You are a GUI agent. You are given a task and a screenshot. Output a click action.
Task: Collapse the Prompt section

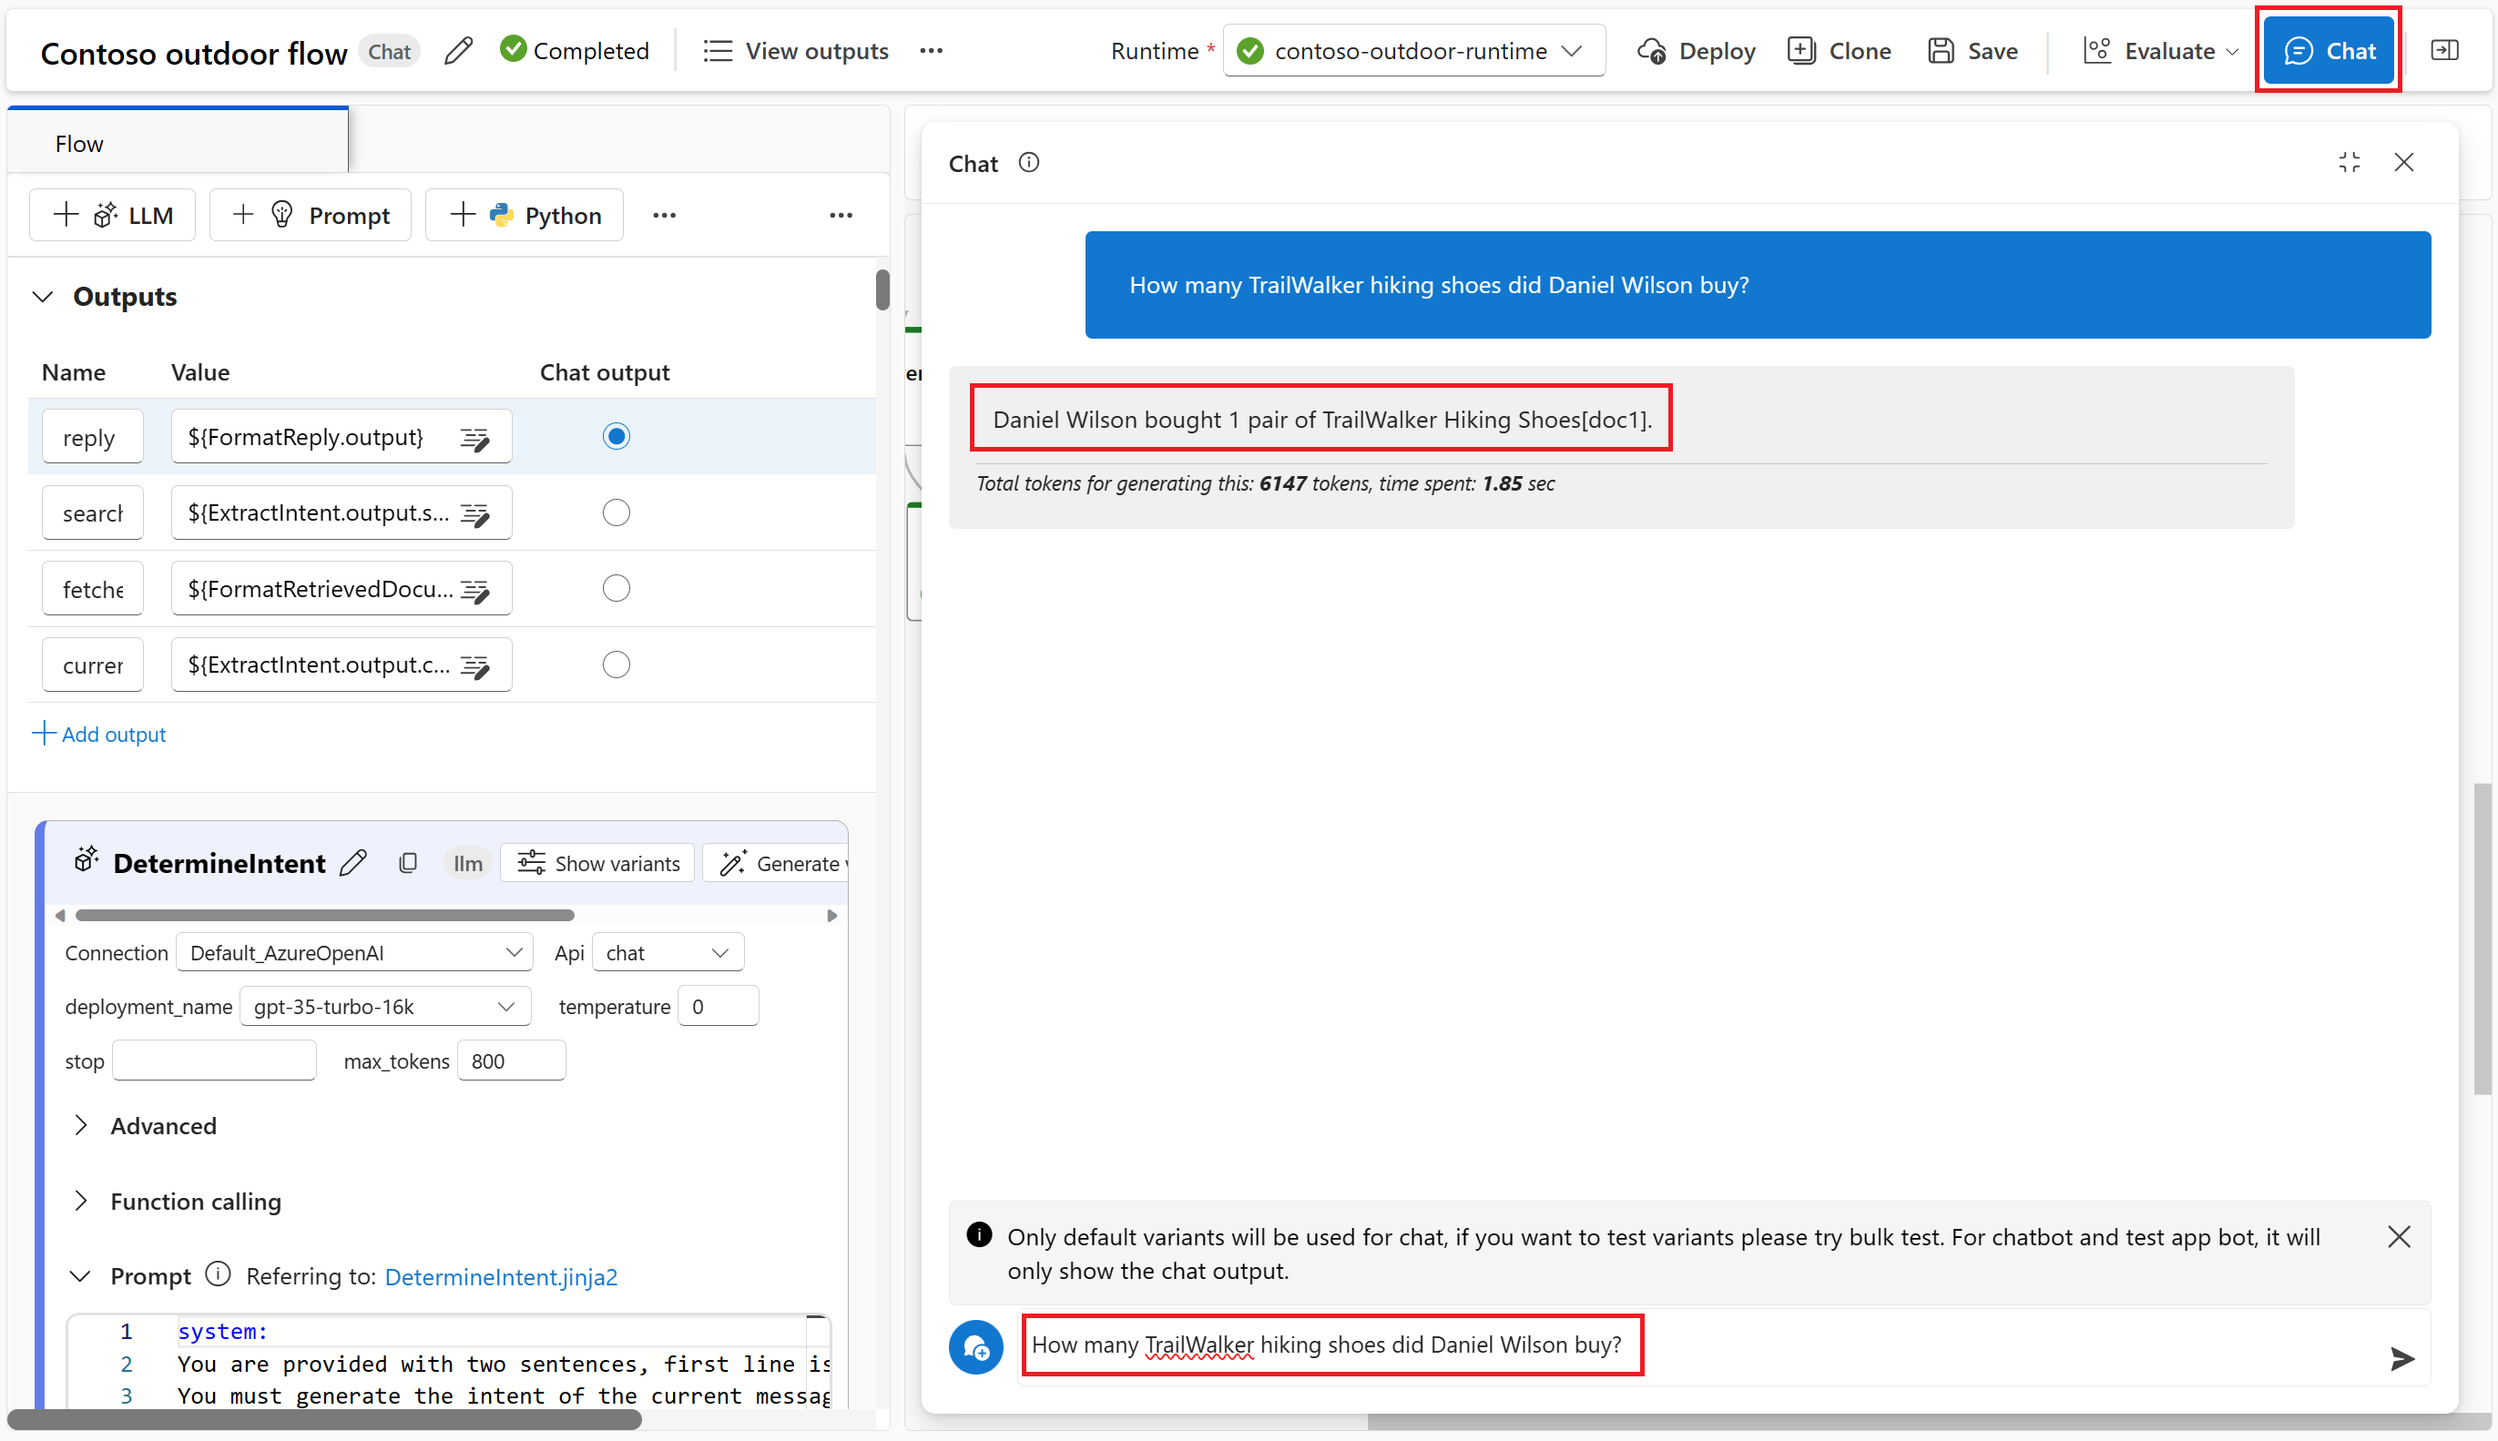81,1277
